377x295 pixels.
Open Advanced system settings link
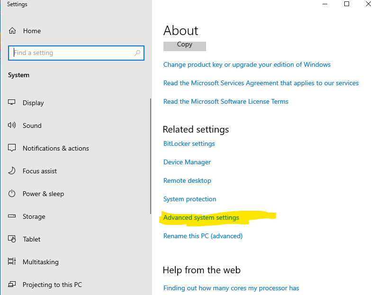coord(201,218)
